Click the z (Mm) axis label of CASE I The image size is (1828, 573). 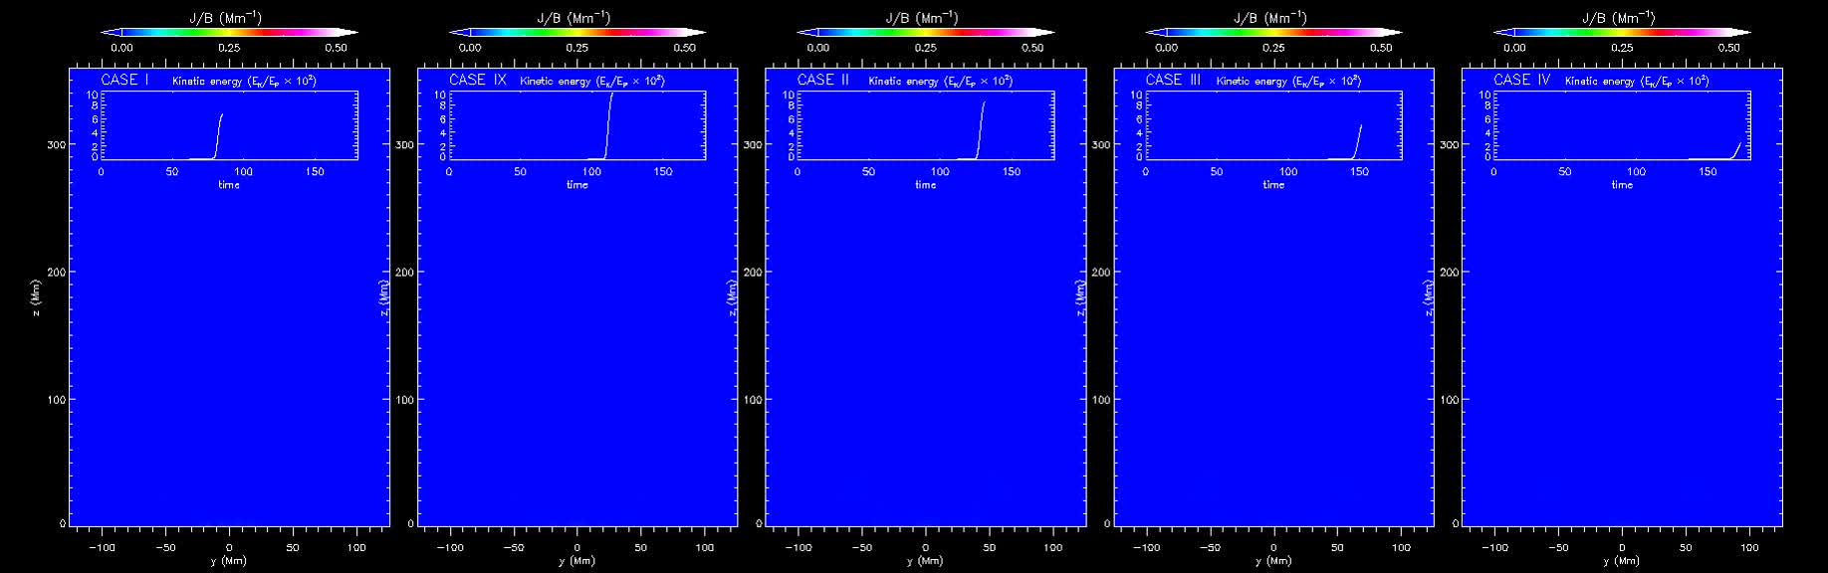coord(36,296)
